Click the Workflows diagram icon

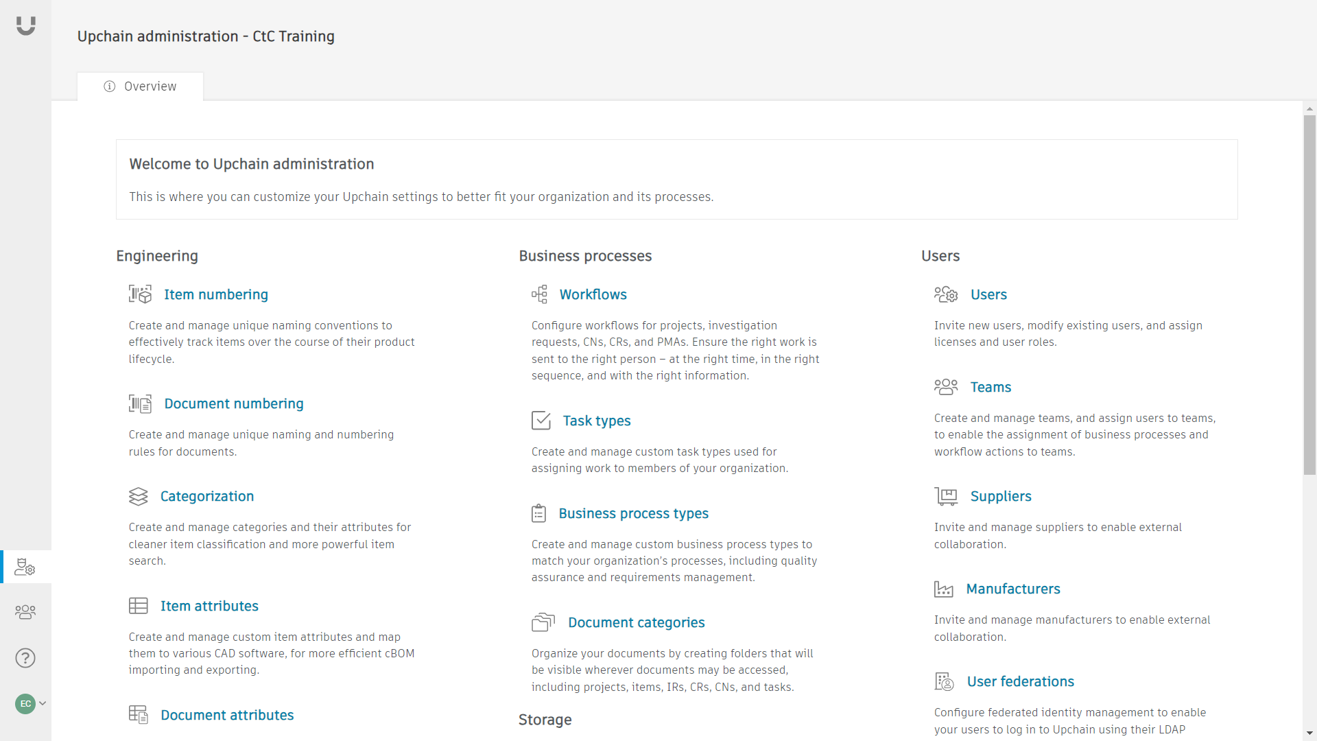coord(540,294)
